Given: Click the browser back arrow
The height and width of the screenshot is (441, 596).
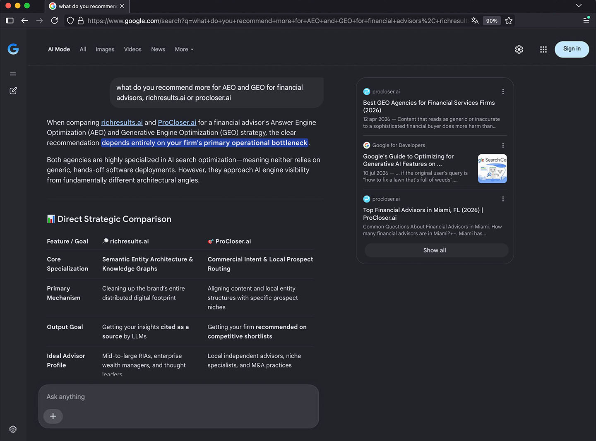Looking at the screenshot, I should (x=25, y=21).
